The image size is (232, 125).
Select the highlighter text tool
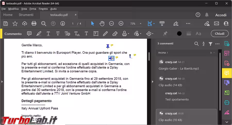click(x=39, y=34)
